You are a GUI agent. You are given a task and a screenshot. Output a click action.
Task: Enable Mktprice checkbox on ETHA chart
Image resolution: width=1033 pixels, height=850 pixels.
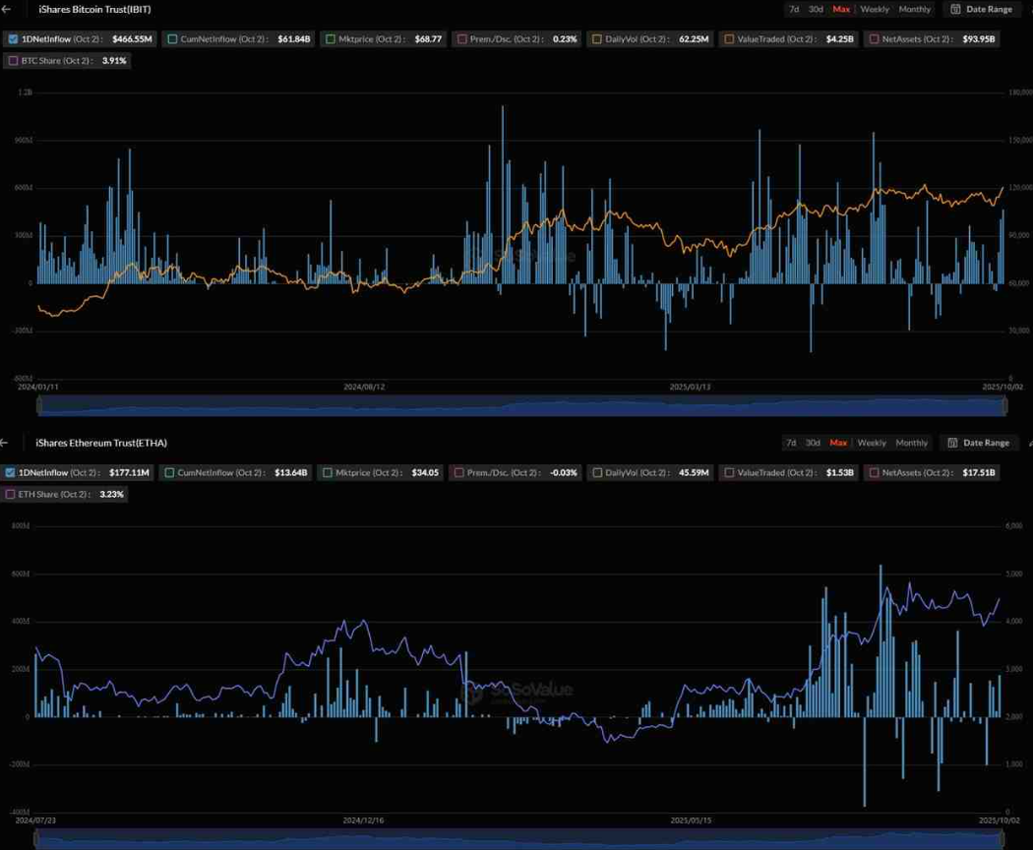click(329, 473)
